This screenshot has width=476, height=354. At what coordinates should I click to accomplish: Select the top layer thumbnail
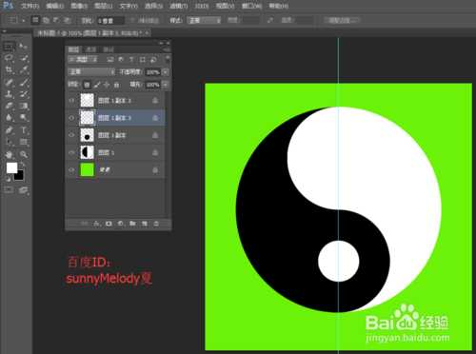(87, 100)
